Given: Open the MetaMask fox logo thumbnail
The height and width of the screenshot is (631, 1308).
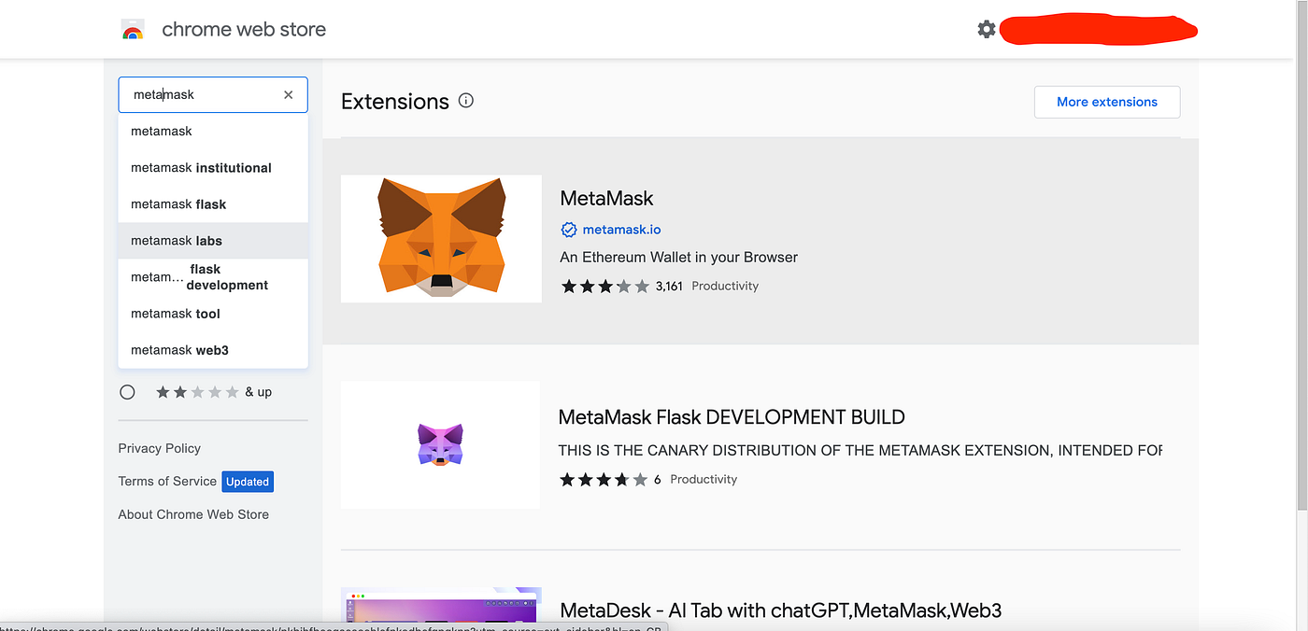Looking at the screenshot, I should click(441, 238).
